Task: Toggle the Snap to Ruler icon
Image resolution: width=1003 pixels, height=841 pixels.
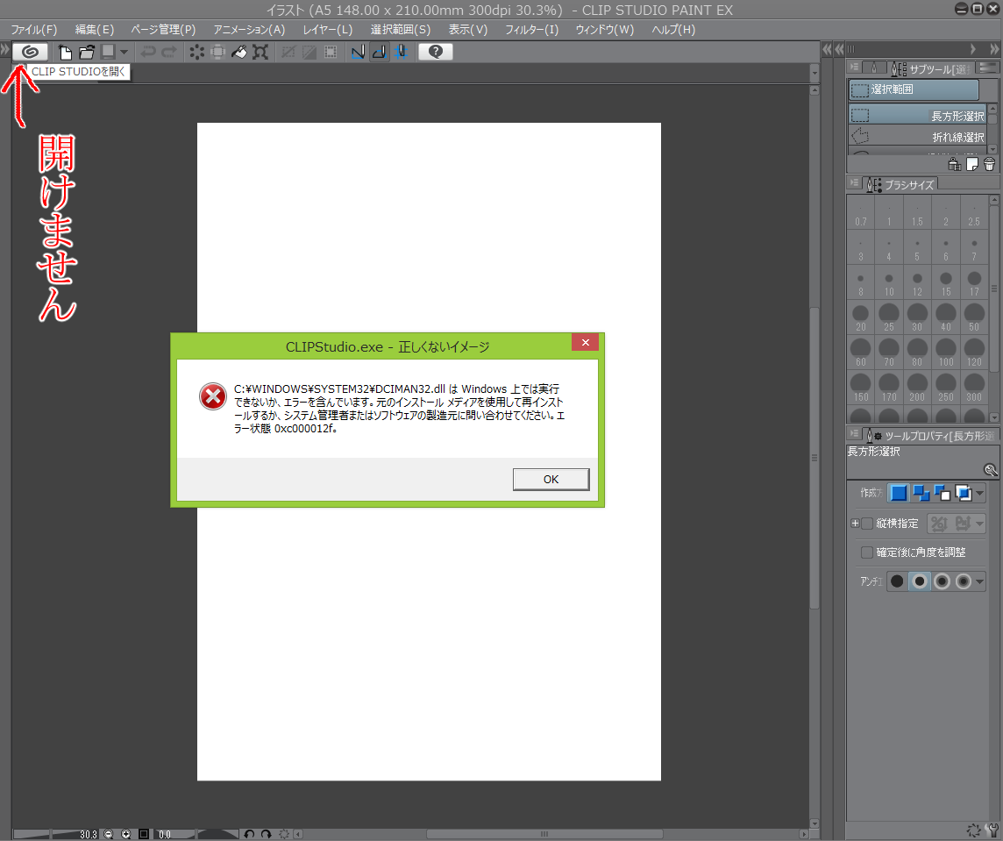Action: pos(358,52)
